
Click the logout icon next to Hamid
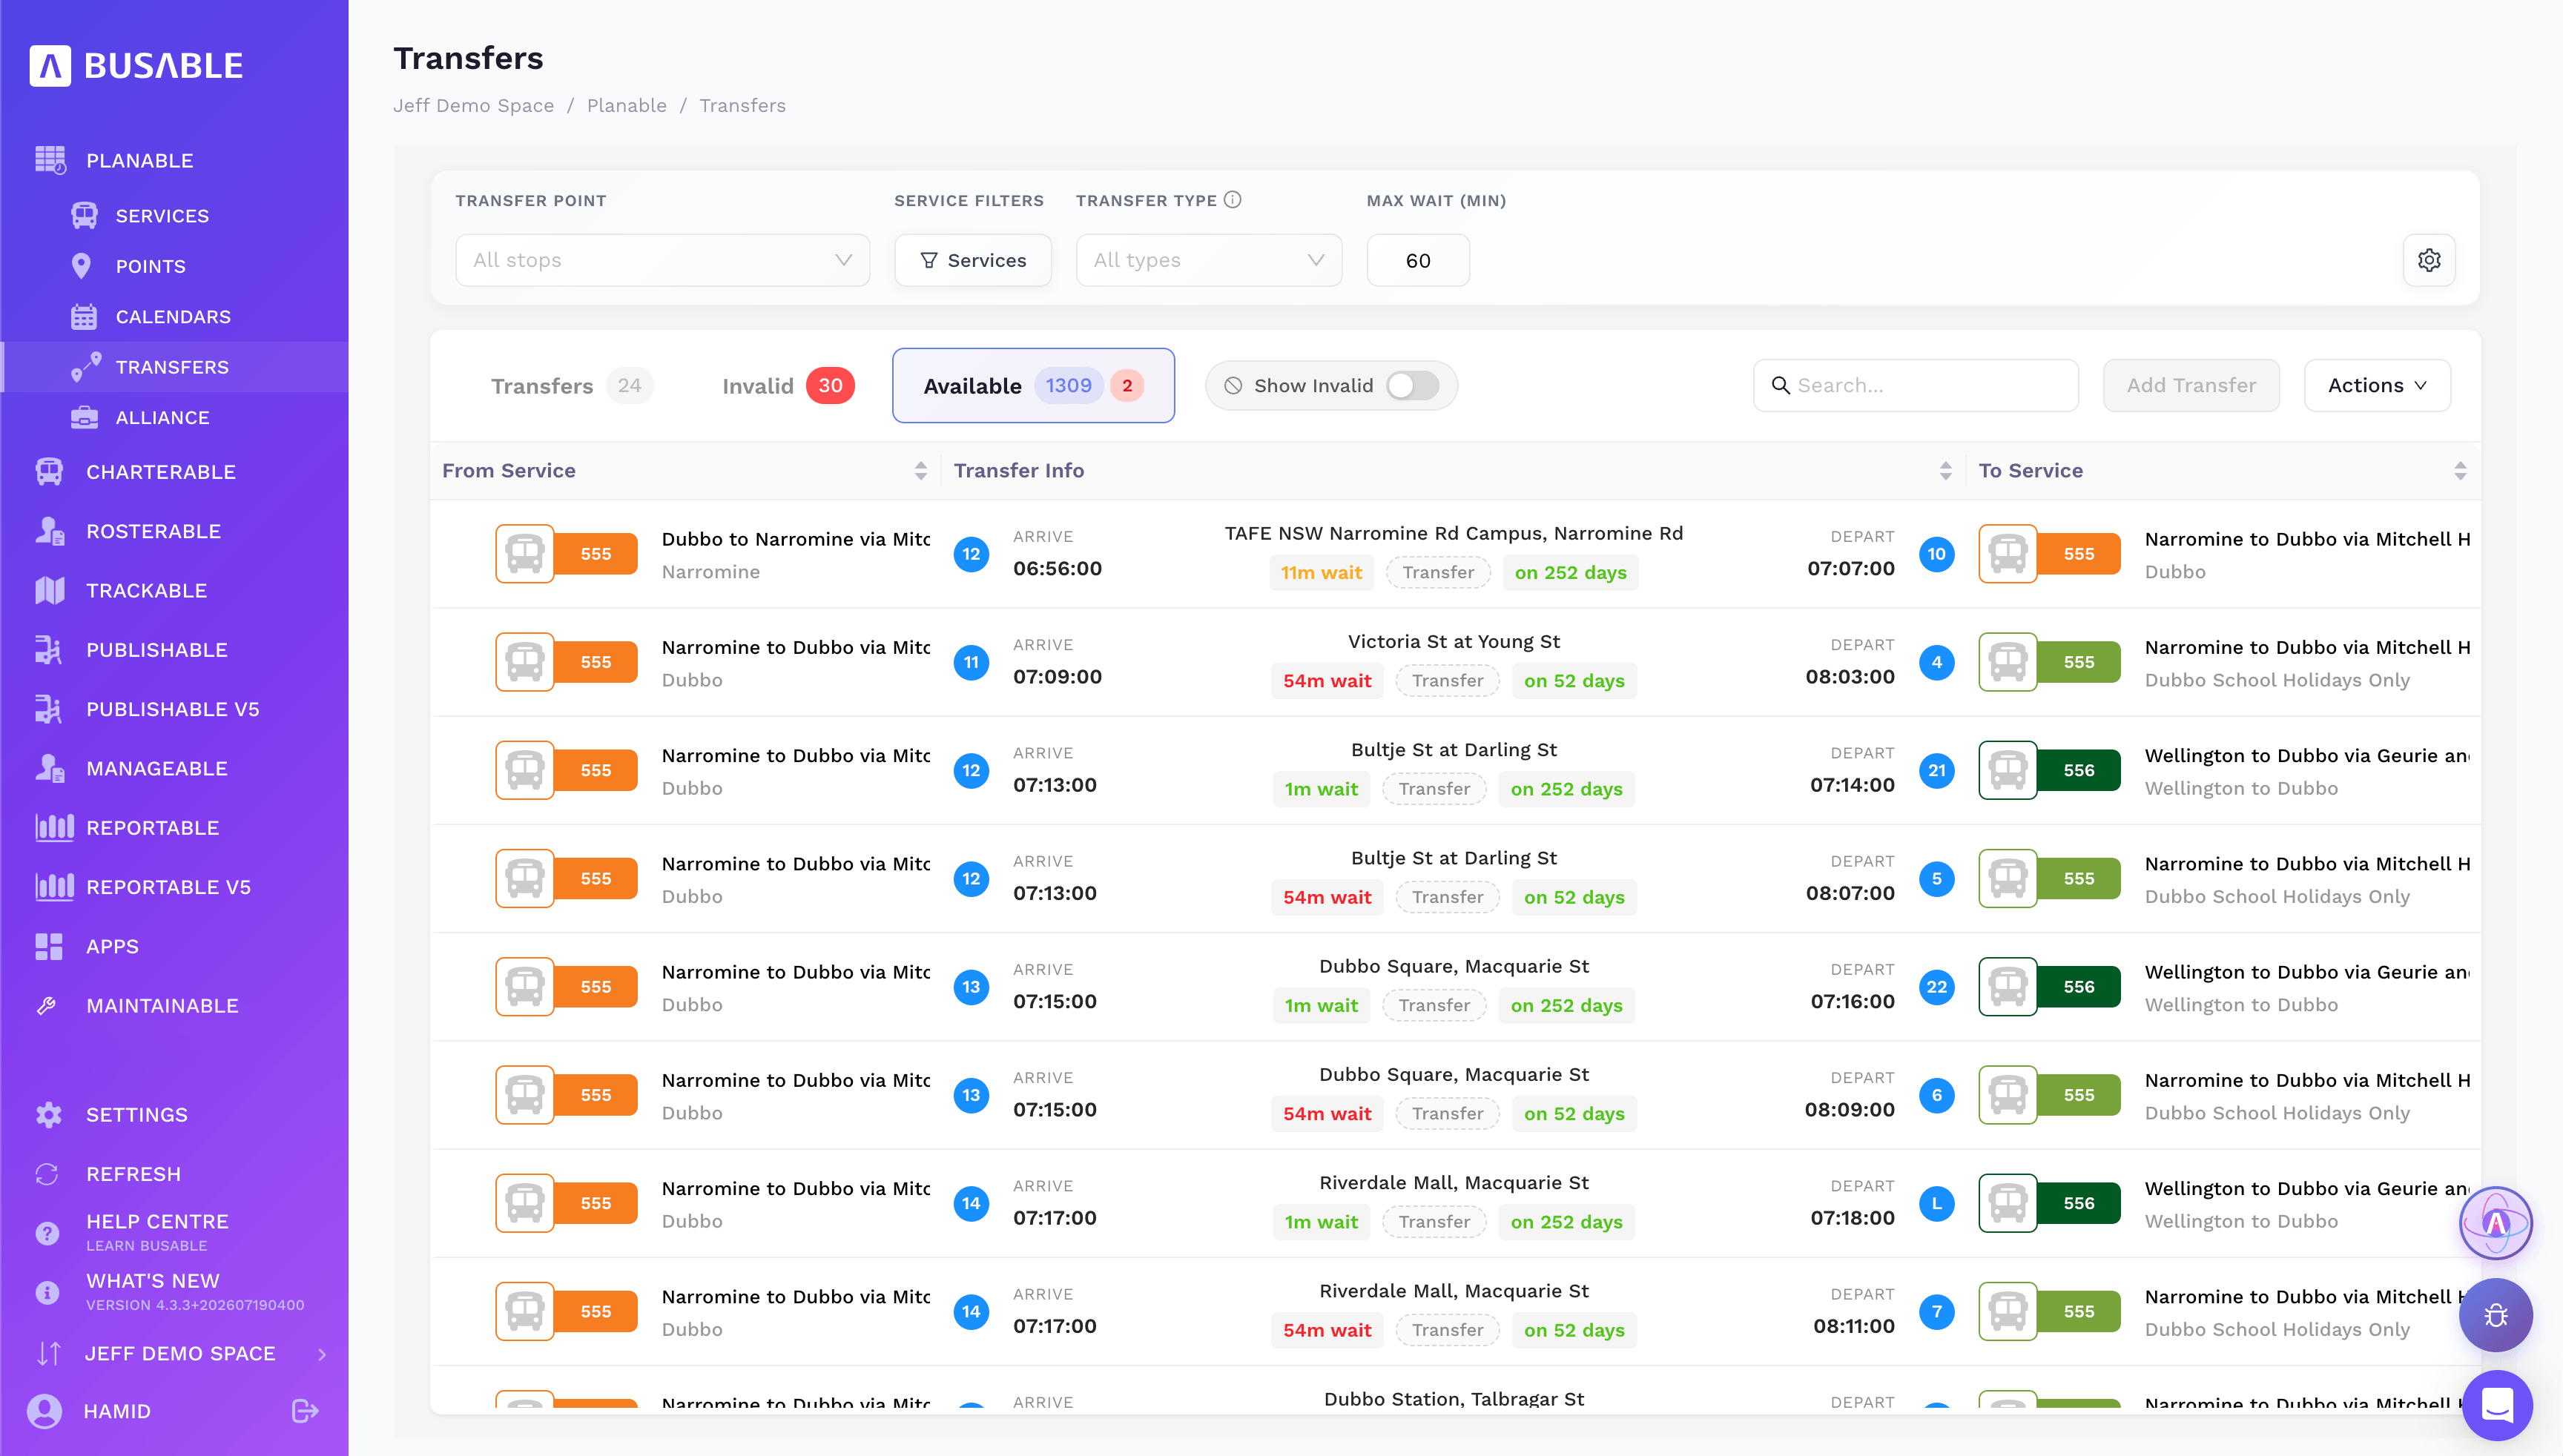(x=305, y=1411)
